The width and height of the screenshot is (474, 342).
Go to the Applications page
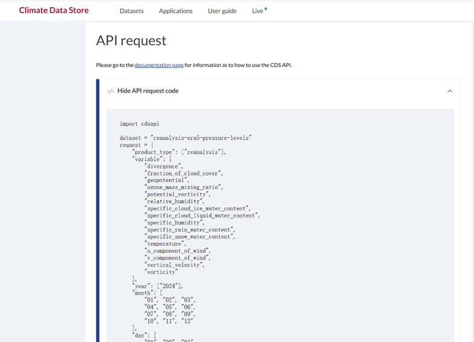coord(175,11)
